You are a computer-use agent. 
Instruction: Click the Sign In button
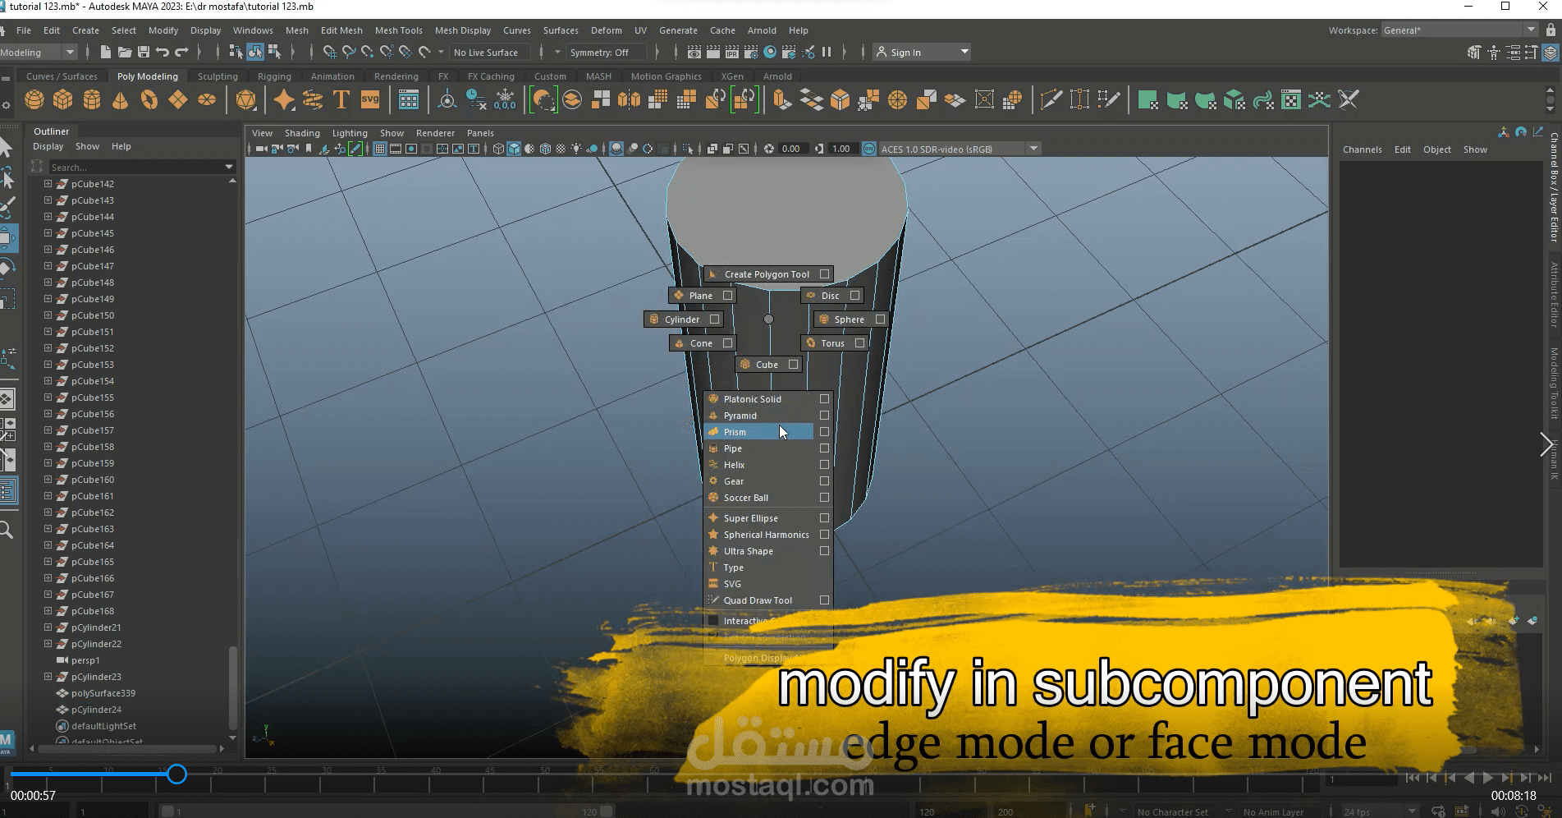click(x=905, y=53)
